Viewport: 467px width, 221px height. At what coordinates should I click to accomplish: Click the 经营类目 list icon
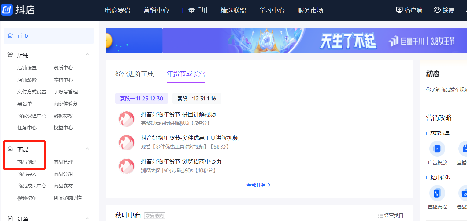[380, 216]
